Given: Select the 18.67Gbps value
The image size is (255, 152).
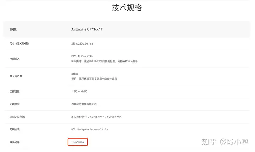Looking at the screenshot, I should click(x=78, y=142).
